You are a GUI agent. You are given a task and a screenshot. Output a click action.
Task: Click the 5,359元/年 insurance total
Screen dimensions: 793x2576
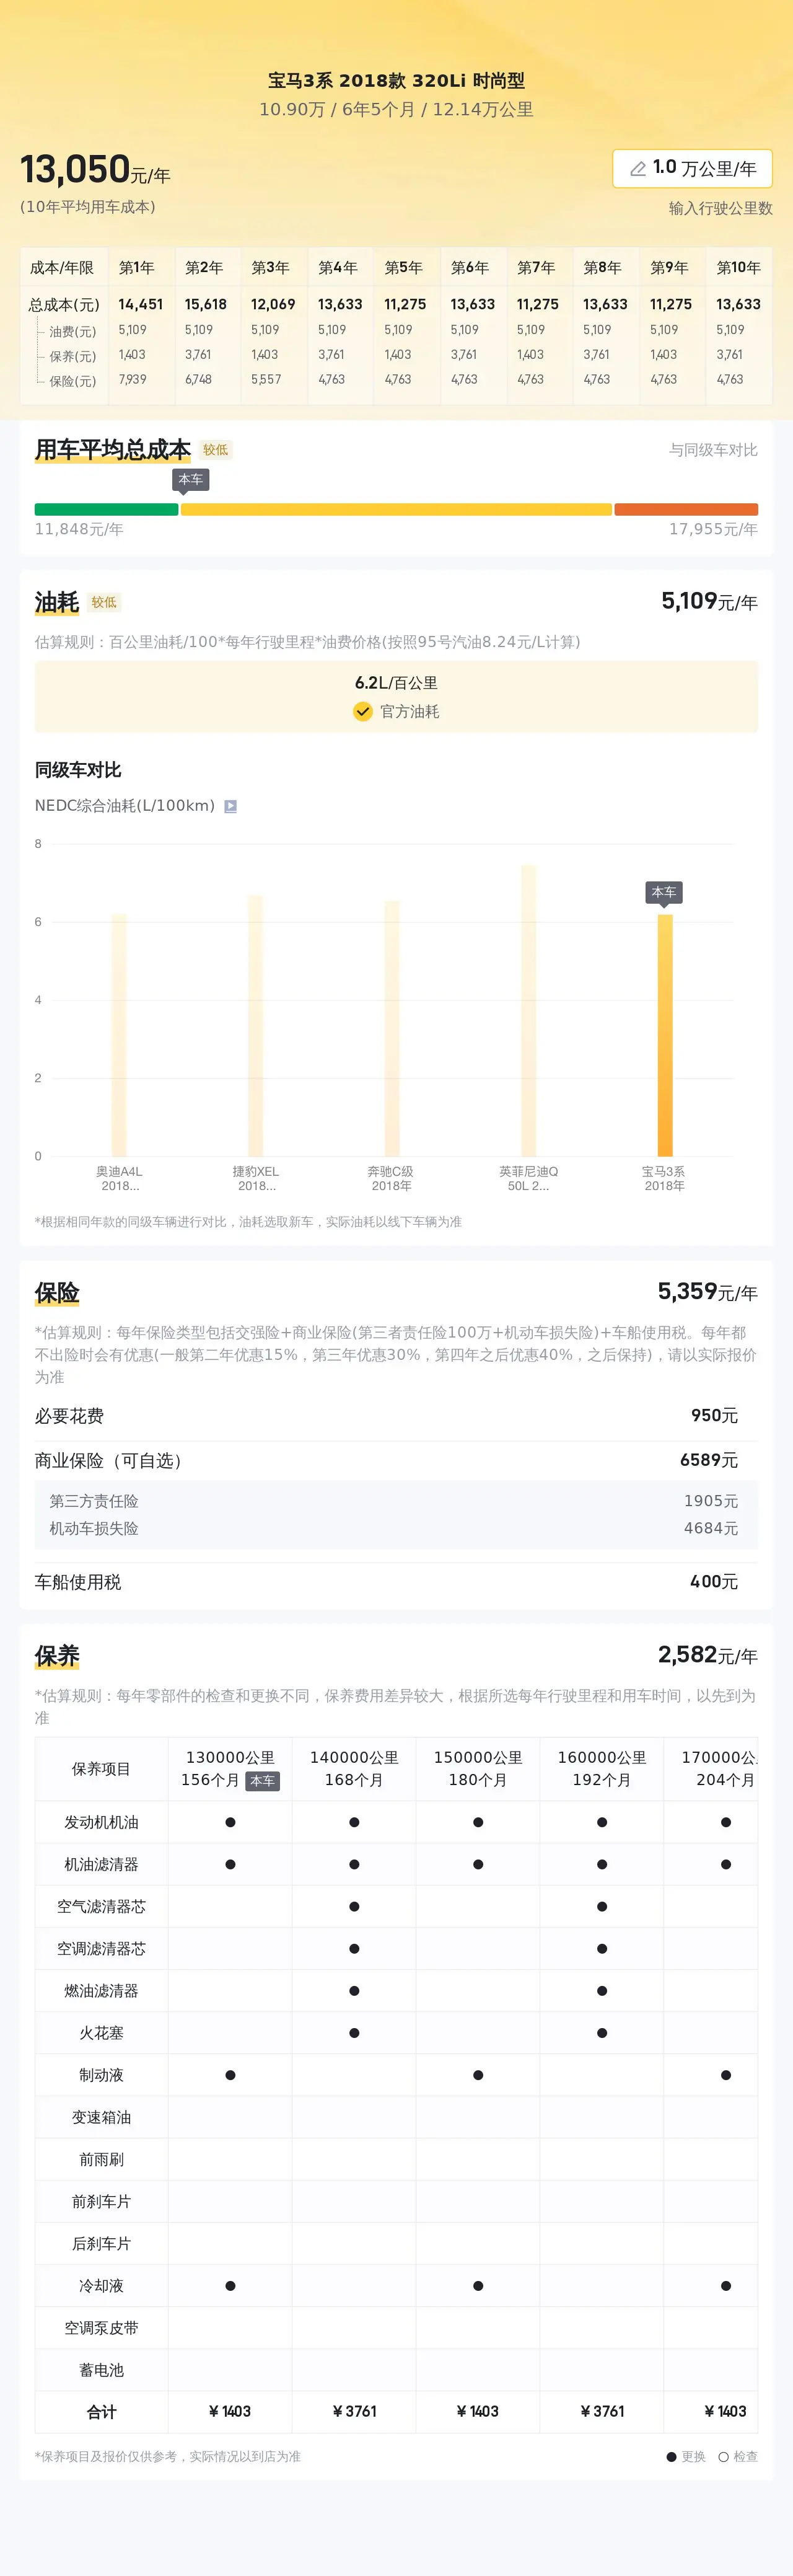707,1292
